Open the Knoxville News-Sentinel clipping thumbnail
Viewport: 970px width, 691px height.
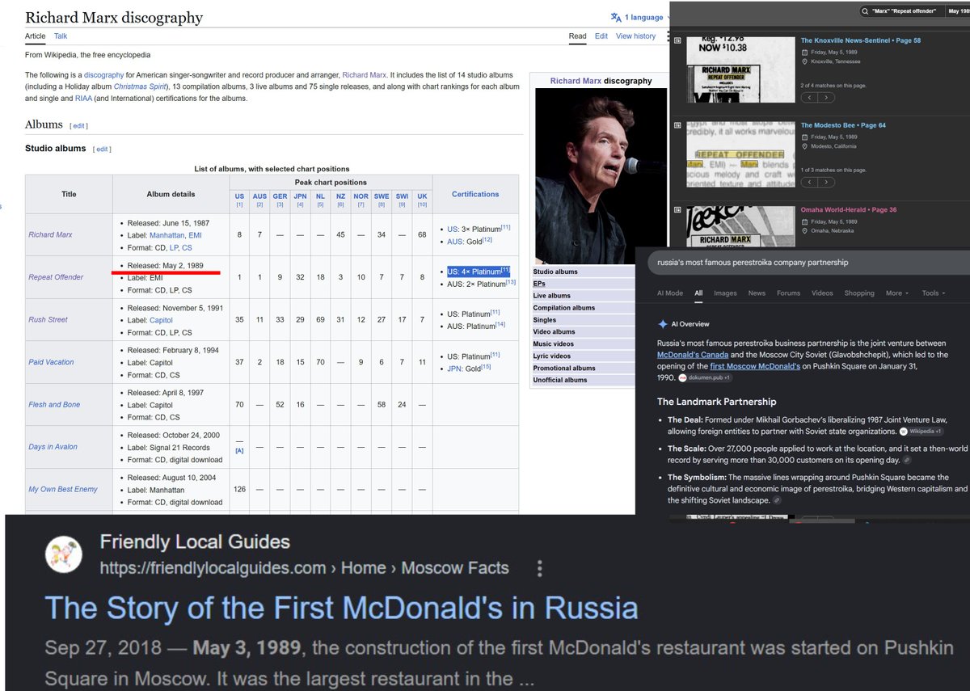pos(739,71)
